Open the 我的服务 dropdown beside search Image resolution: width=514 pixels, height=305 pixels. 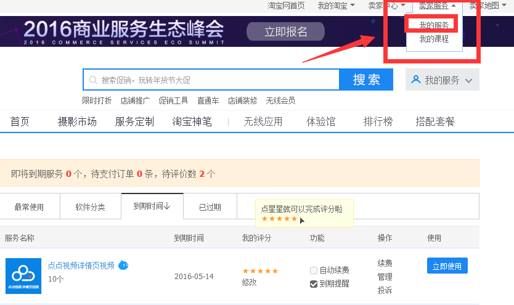pyautogui.click(x=443, y=79)
